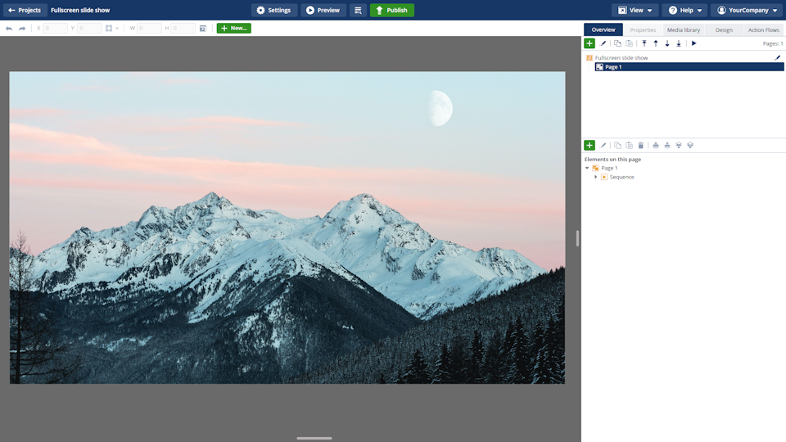Image resolution: width=786 pixels, height=442 pixels.
Task: Switch to the Action Flows tab
Action: click(x=763, y=29)
